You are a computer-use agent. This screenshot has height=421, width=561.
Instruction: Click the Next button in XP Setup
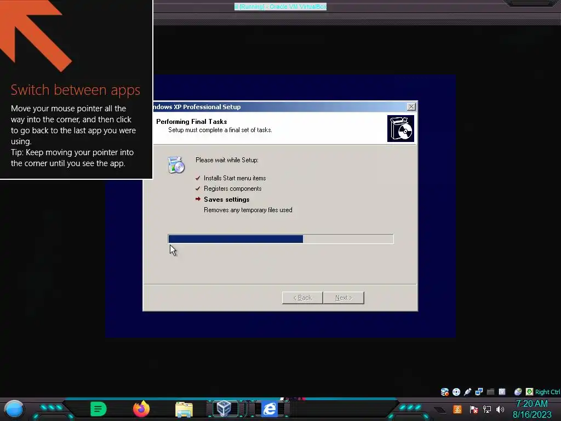[x=344, y=298]
